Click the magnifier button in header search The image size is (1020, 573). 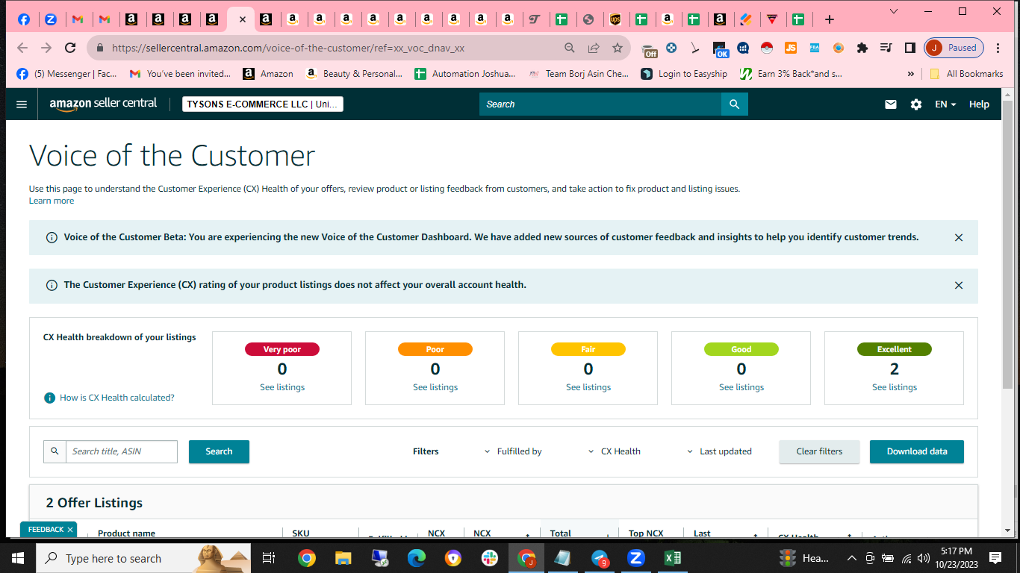pos(734,104)
